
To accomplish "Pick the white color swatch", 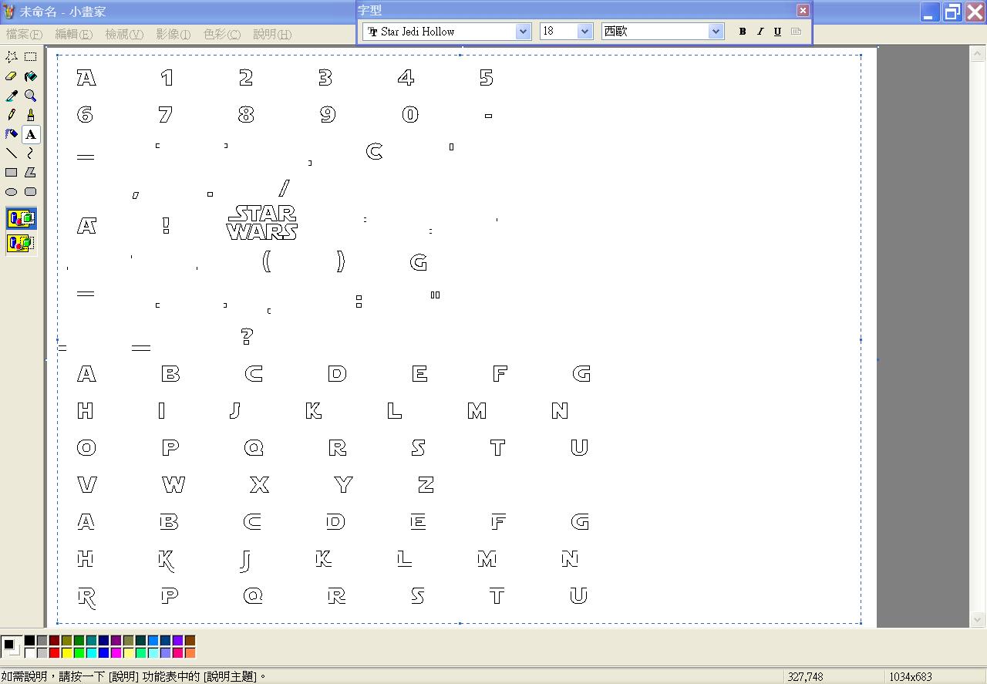I will pyautogui.click(x=29, y=653).
